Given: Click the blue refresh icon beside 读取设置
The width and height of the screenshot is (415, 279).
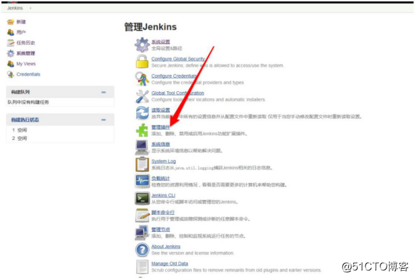Looking at the screenshot, I should point(142,113).
